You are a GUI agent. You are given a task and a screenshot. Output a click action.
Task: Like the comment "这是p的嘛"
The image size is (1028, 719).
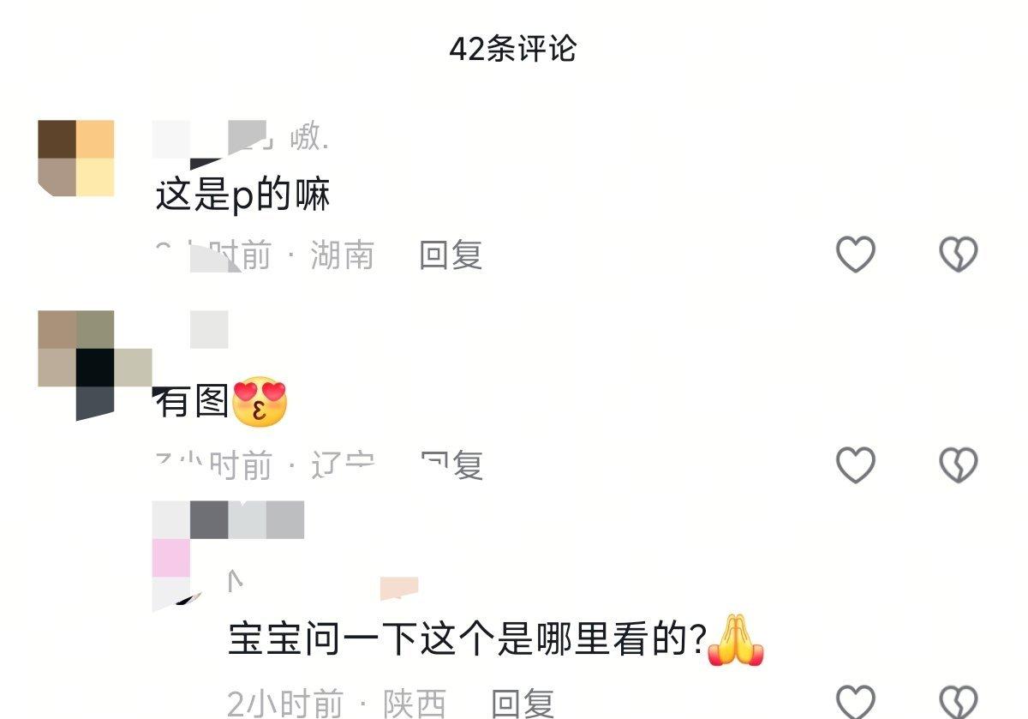click(855, 255)
